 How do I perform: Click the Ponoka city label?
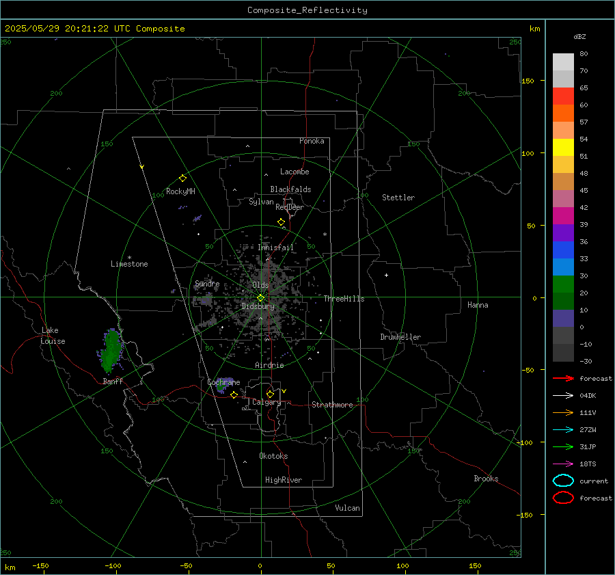click(312, 141)
